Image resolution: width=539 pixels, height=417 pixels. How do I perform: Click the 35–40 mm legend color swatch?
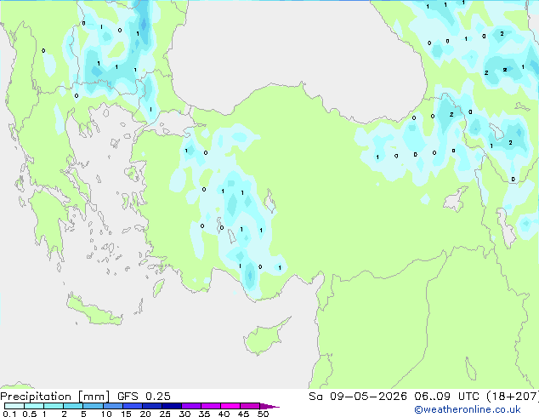pyautogui.click(x=211, y=406)
